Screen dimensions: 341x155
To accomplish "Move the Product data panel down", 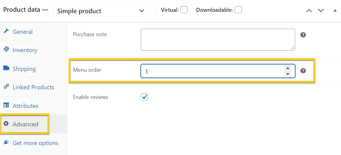I will pyautogui.click(x=321, y=11).
